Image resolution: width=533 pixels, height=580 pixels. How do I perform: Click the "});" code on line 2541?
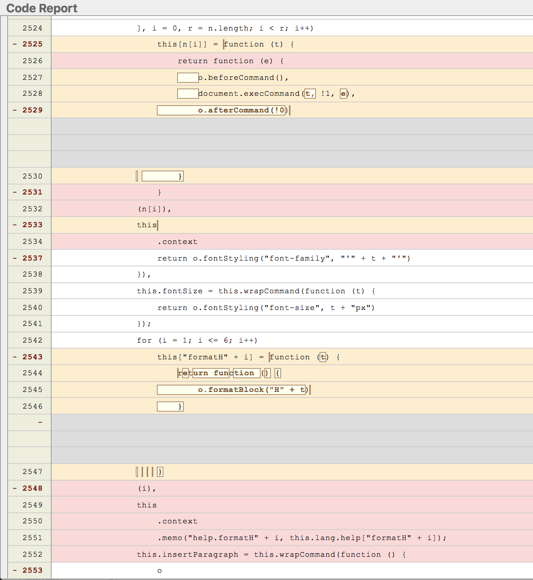(144, 324)
